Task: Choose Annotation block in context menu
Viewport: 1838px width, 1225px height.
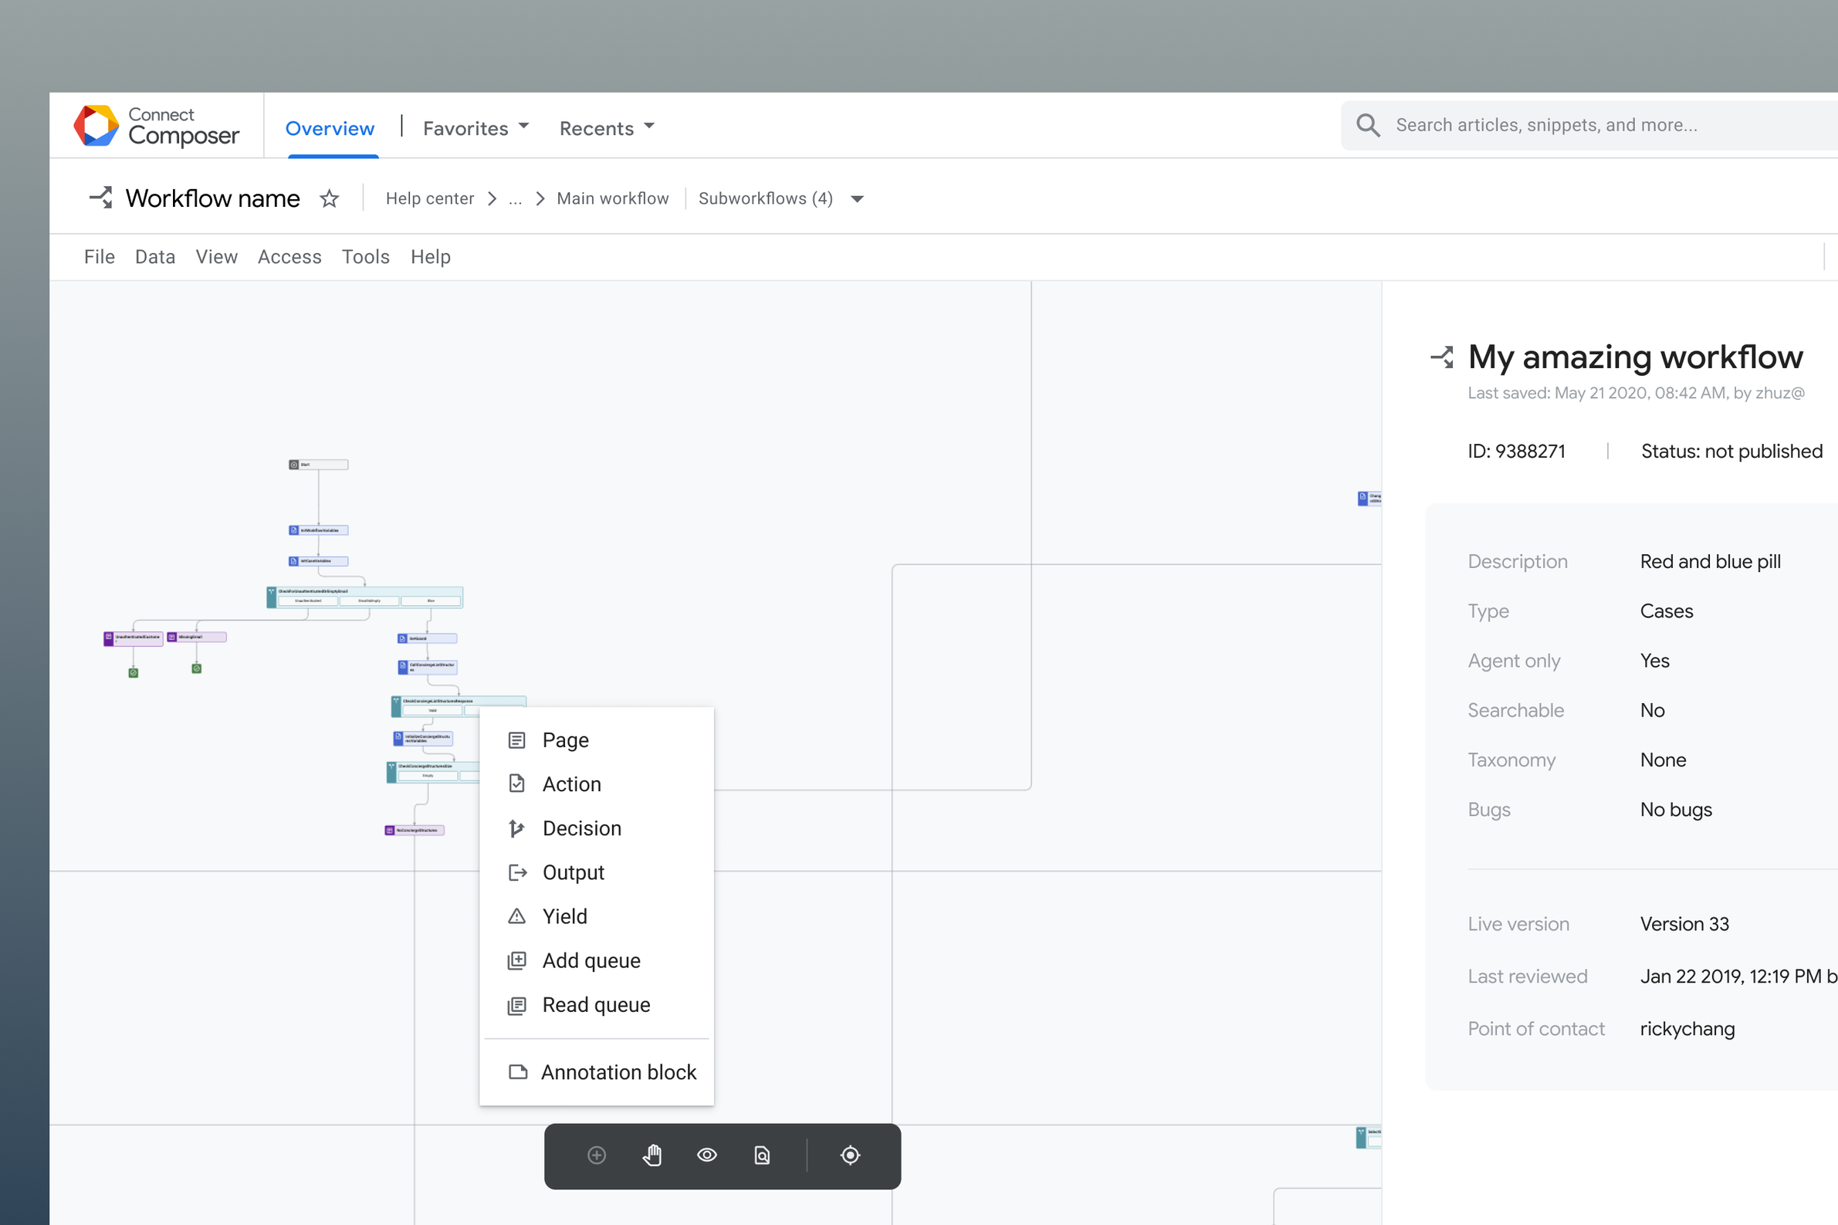Action: [x=618, y=1072]
